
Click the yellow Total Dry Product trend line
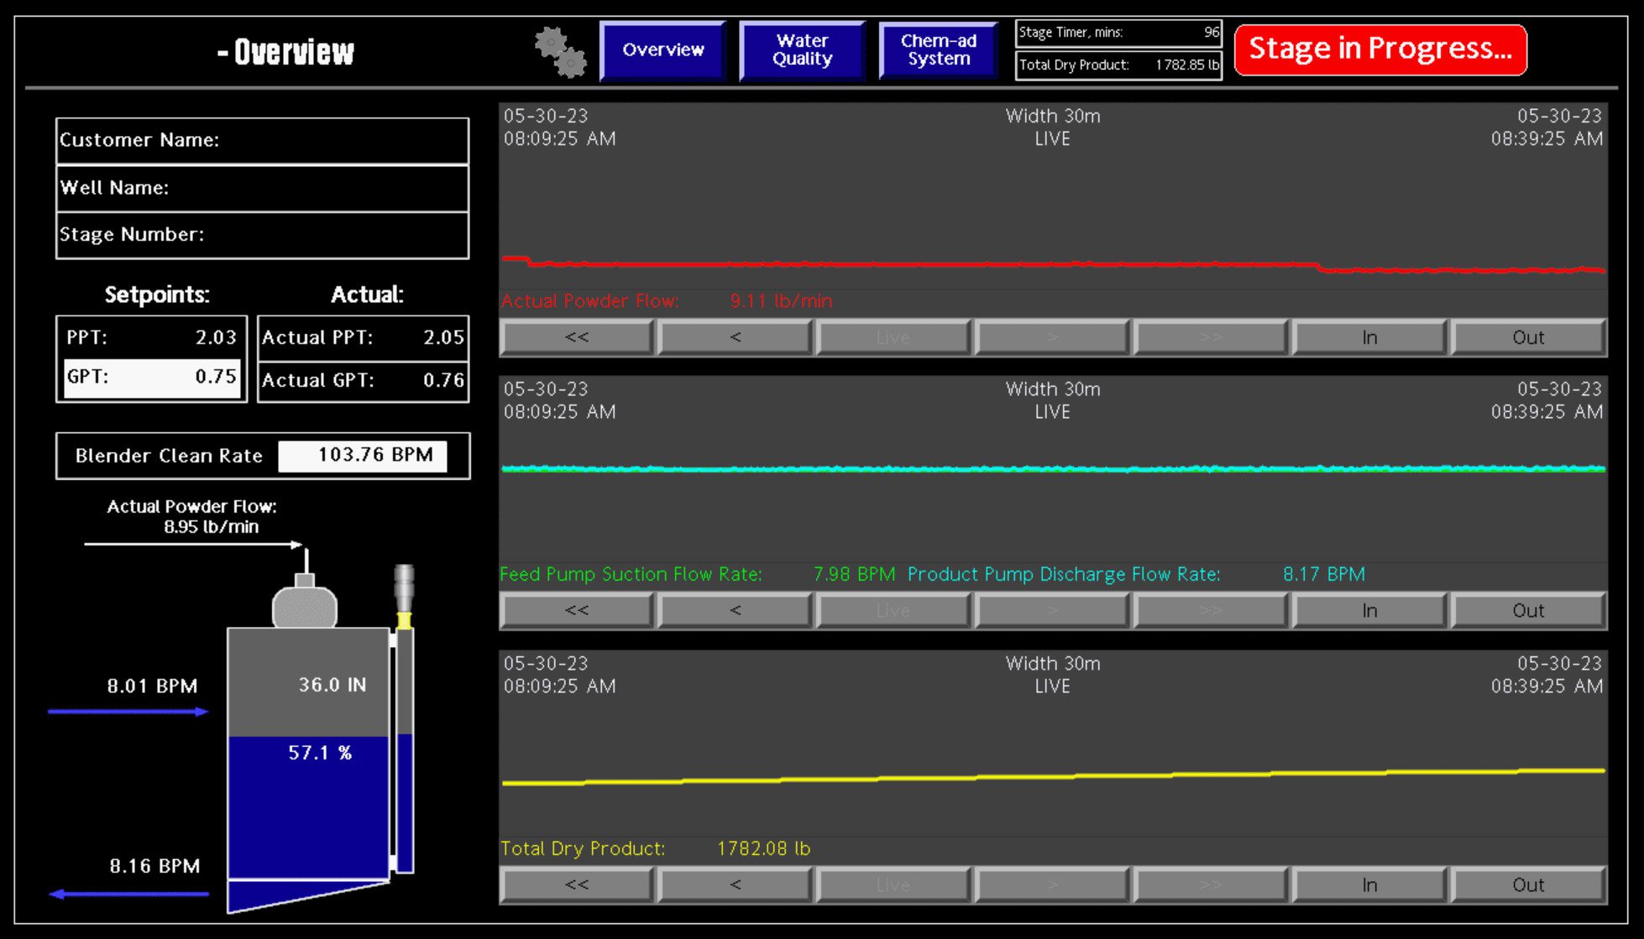click(x=1053, y=777)
